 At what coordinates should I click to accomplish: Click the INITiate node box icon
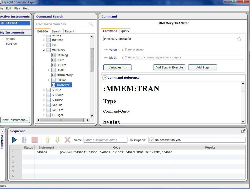(49, 40)
